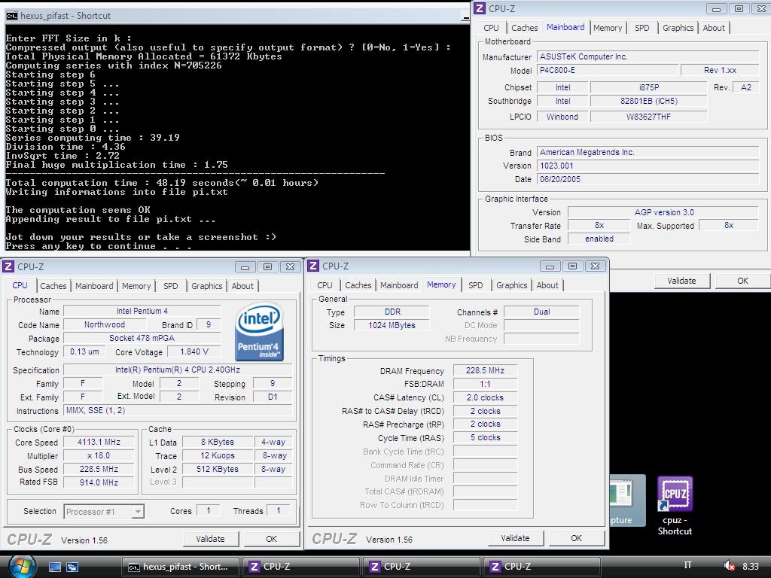Open CPU tab in Memory window

point(325,285)
